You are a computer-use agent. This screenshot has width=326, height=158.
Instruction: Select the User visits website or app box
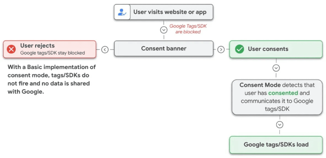(164, 12)
